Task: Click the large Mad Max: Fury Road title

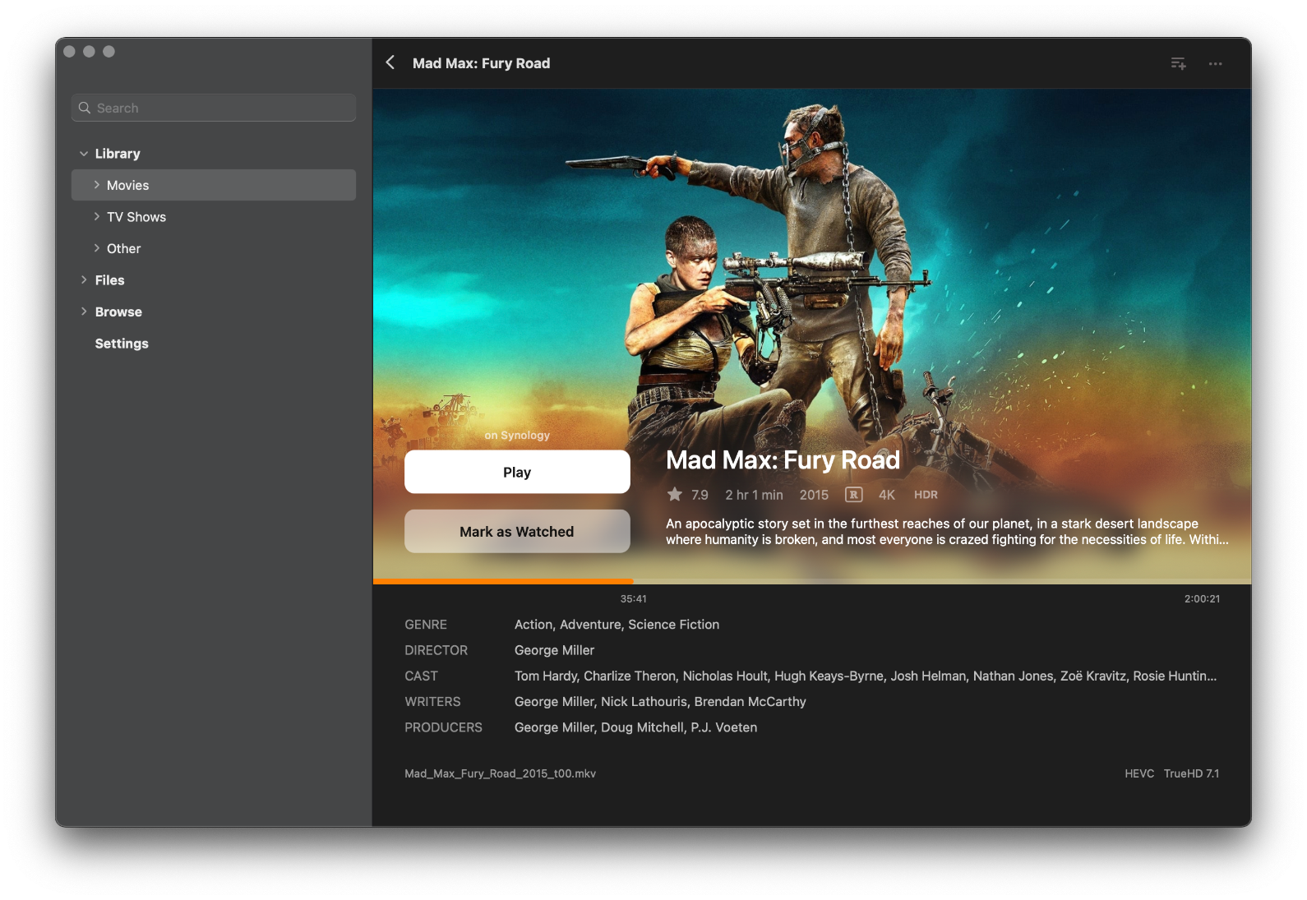Action: [783, 460]
